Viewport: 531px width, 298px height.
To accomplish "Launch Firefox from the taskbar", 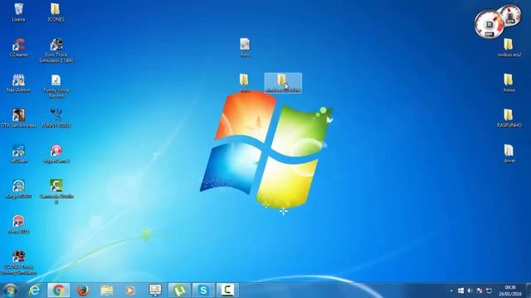I will pos(83,291).
